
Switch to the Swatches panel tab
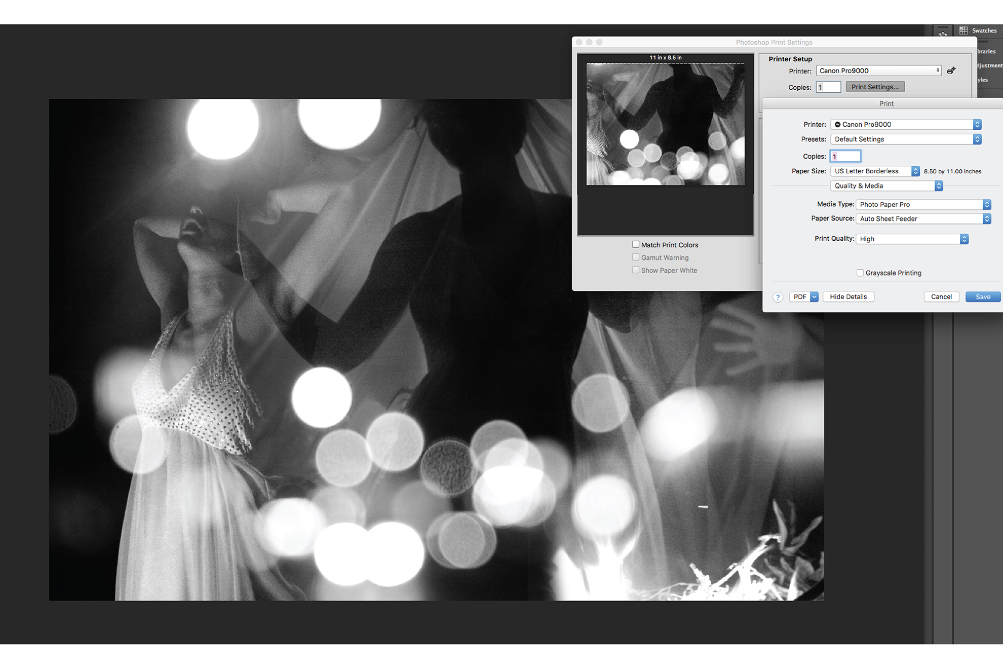984,31
